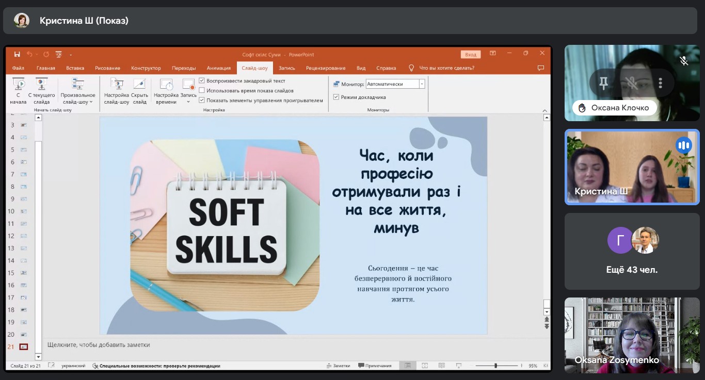Start slideshow from current slide
This screenshot has height=380, width=705.
click(41, 84)
